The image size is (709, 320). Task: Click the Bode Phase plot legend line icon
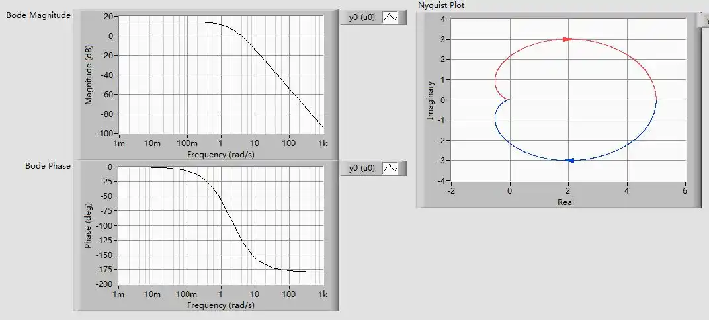[390, 169]
